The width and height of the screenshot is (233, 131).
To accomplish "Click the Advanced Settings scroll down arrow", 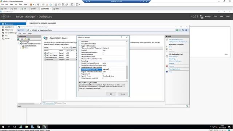I will click(x=127, y=80).
